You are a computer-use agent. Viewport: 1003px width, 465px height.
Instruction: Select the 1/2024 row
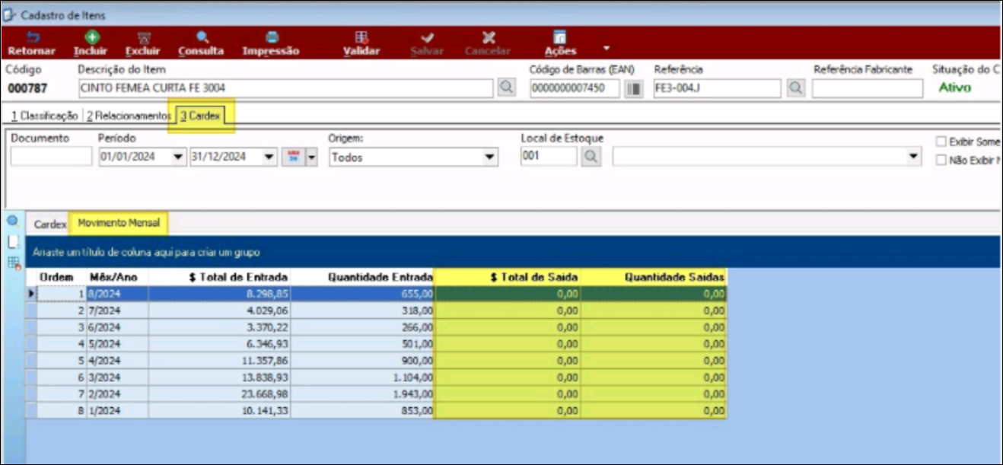click(x=377, y=410)
